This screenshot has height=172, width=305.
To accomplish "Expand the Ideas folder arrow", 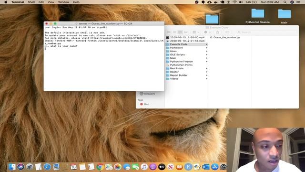I will click(x=206, y=51).
